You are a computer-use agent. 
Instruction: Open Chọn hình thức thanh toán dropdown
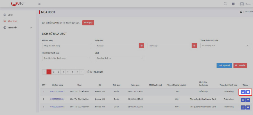click(67, 58)
